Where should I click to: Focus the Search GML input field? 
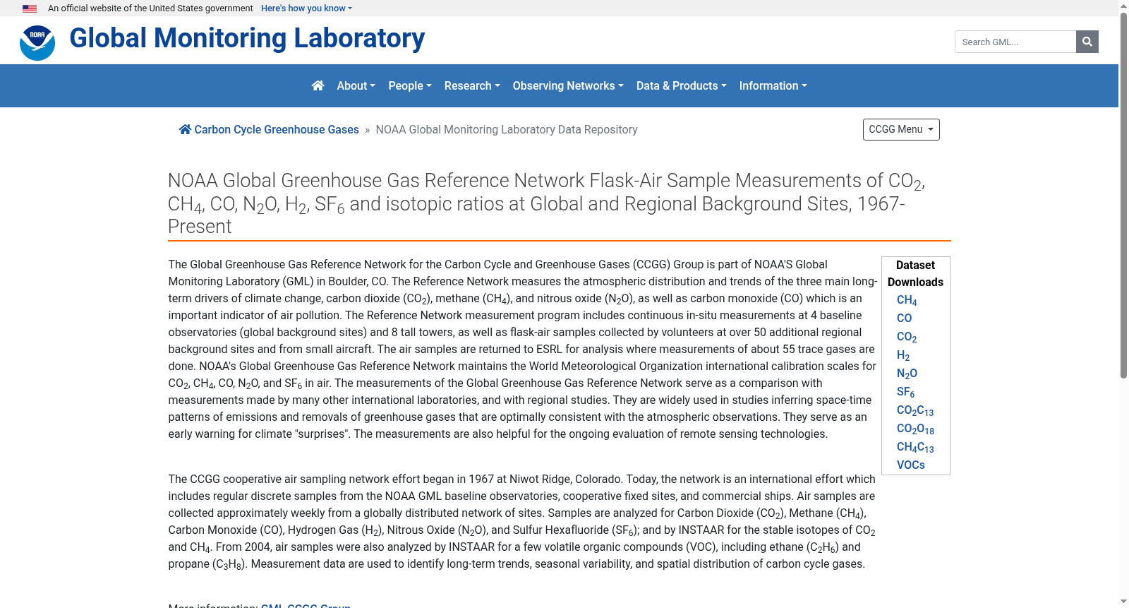1015,42
